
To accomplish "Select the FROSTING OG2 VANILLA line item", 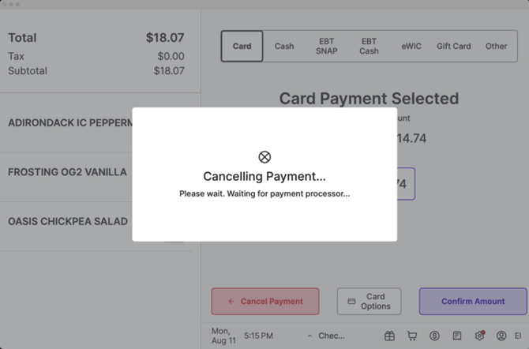I will [x=67, y=172].
